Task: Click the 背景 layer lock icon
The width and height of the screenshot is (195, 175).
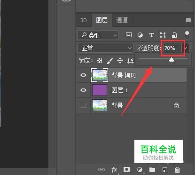Action: (176, 105)
